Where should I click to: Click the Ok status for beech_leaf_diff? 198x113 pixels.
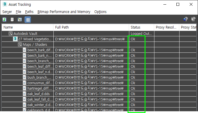133,67
